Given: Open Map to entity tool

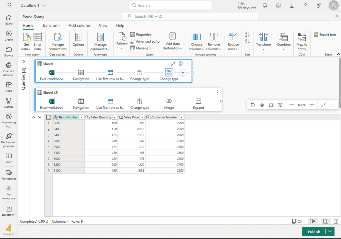Looking at the screenshot, I should coord(302,42).
